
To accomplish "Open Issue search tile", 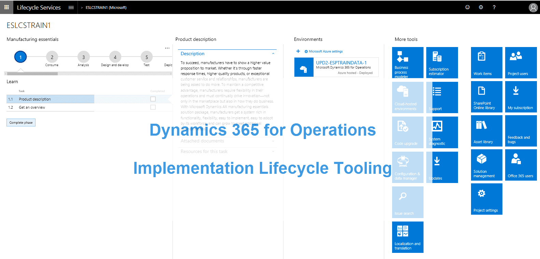I will point(408,202).
